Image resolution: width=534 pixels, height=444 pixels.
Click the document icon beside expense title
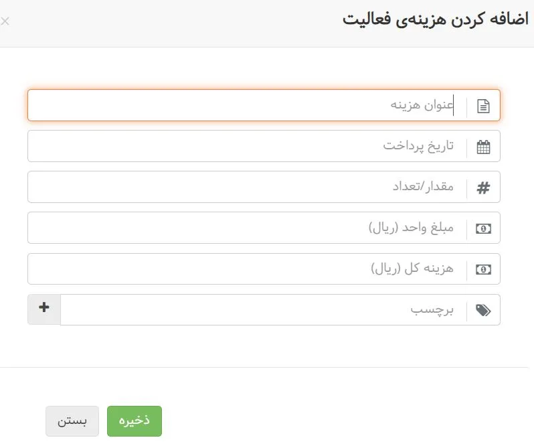(483, 106)
